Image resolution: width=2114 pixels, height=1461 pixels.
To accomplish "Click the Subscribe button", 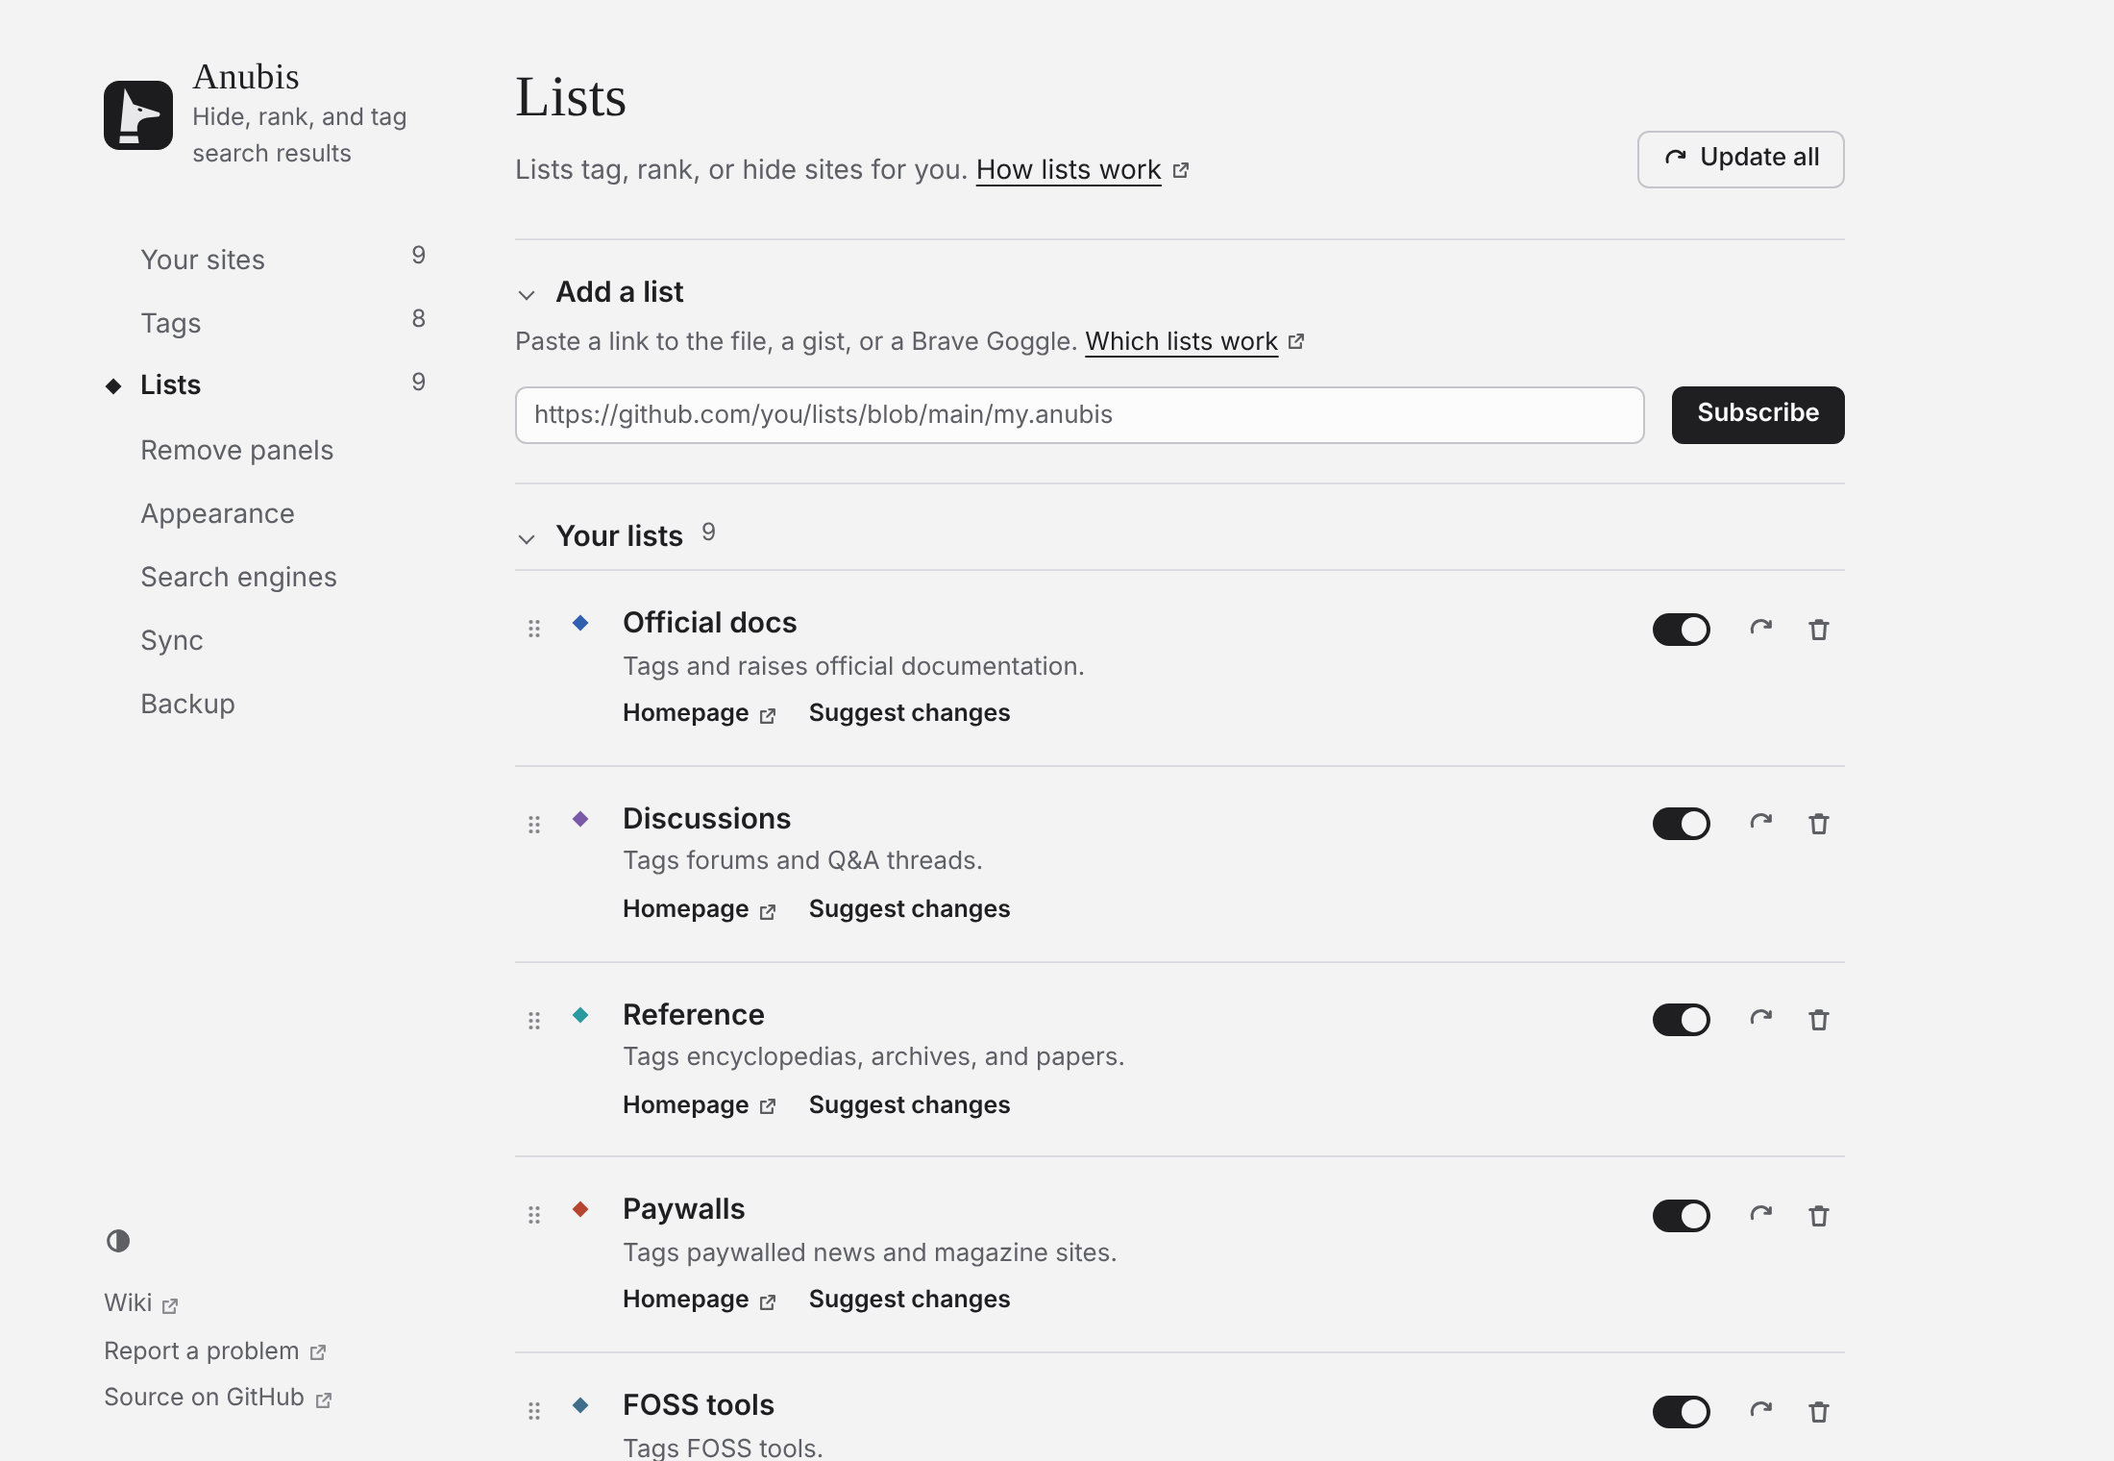I will tap(1758, 414).
